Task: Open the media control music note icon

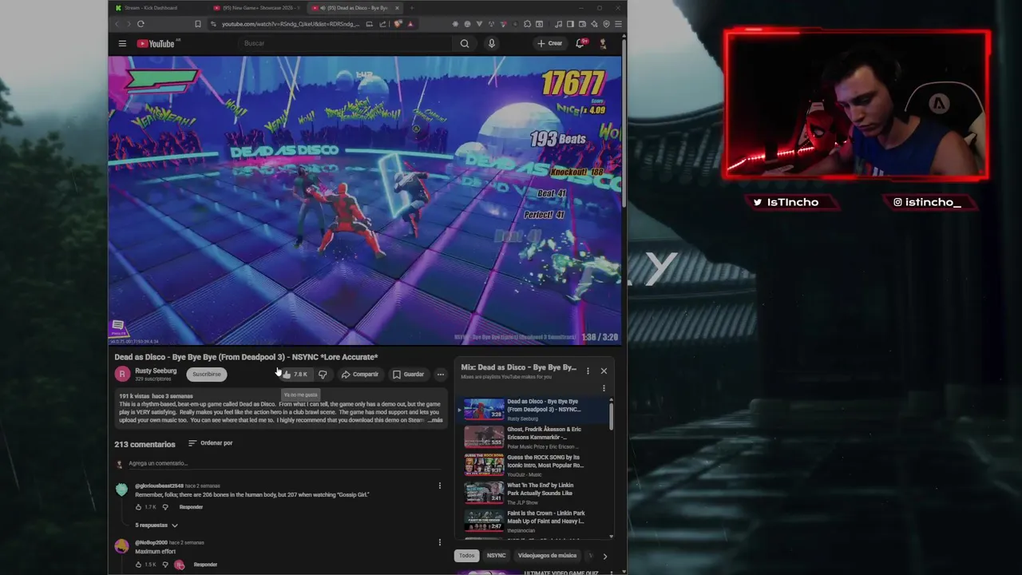Action: (x=558, y=24)
